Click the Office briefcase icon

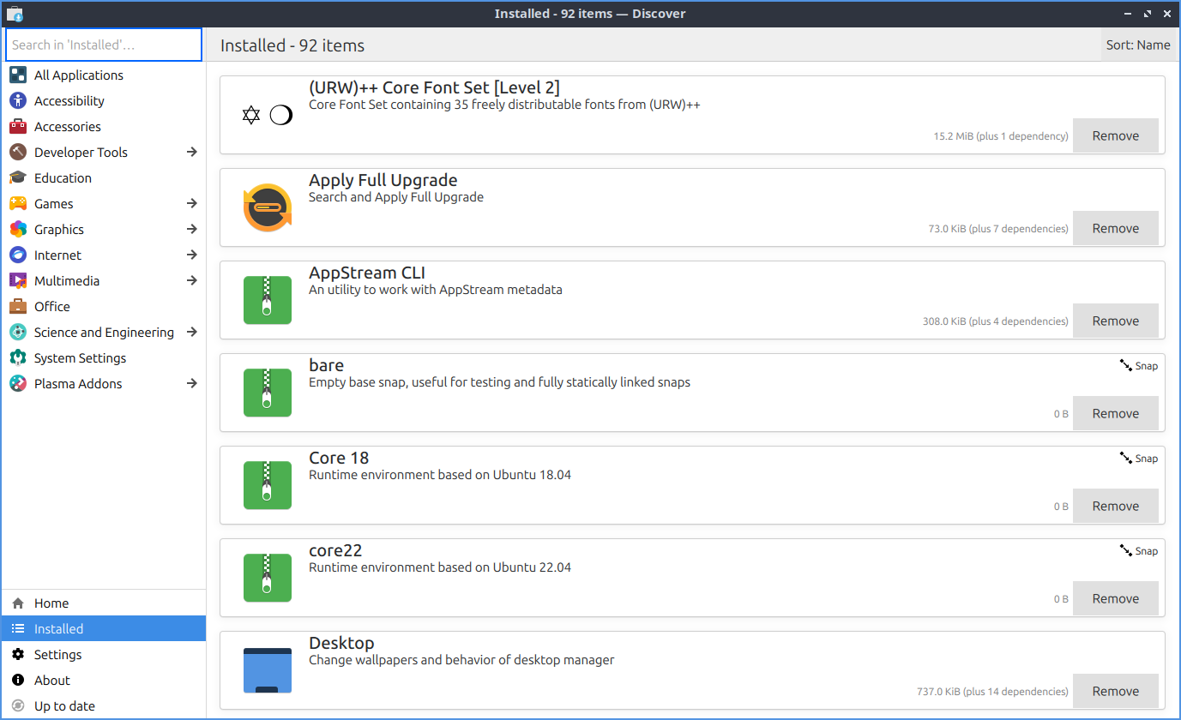[18, 307]
